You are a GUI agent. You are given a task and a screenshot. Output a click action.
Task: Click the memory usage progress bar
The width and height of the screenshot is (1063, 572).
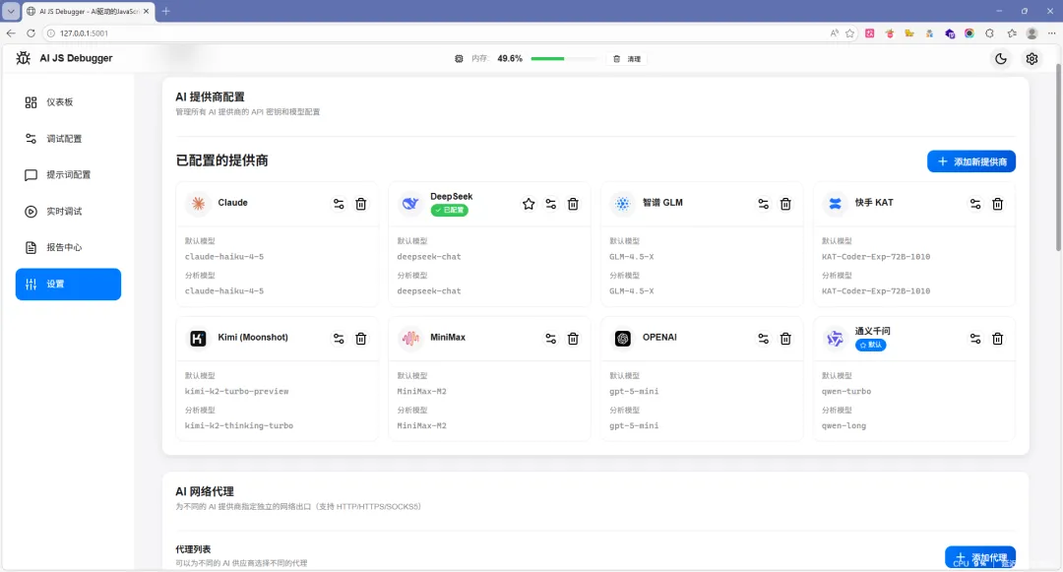click(x=565, y=59)
